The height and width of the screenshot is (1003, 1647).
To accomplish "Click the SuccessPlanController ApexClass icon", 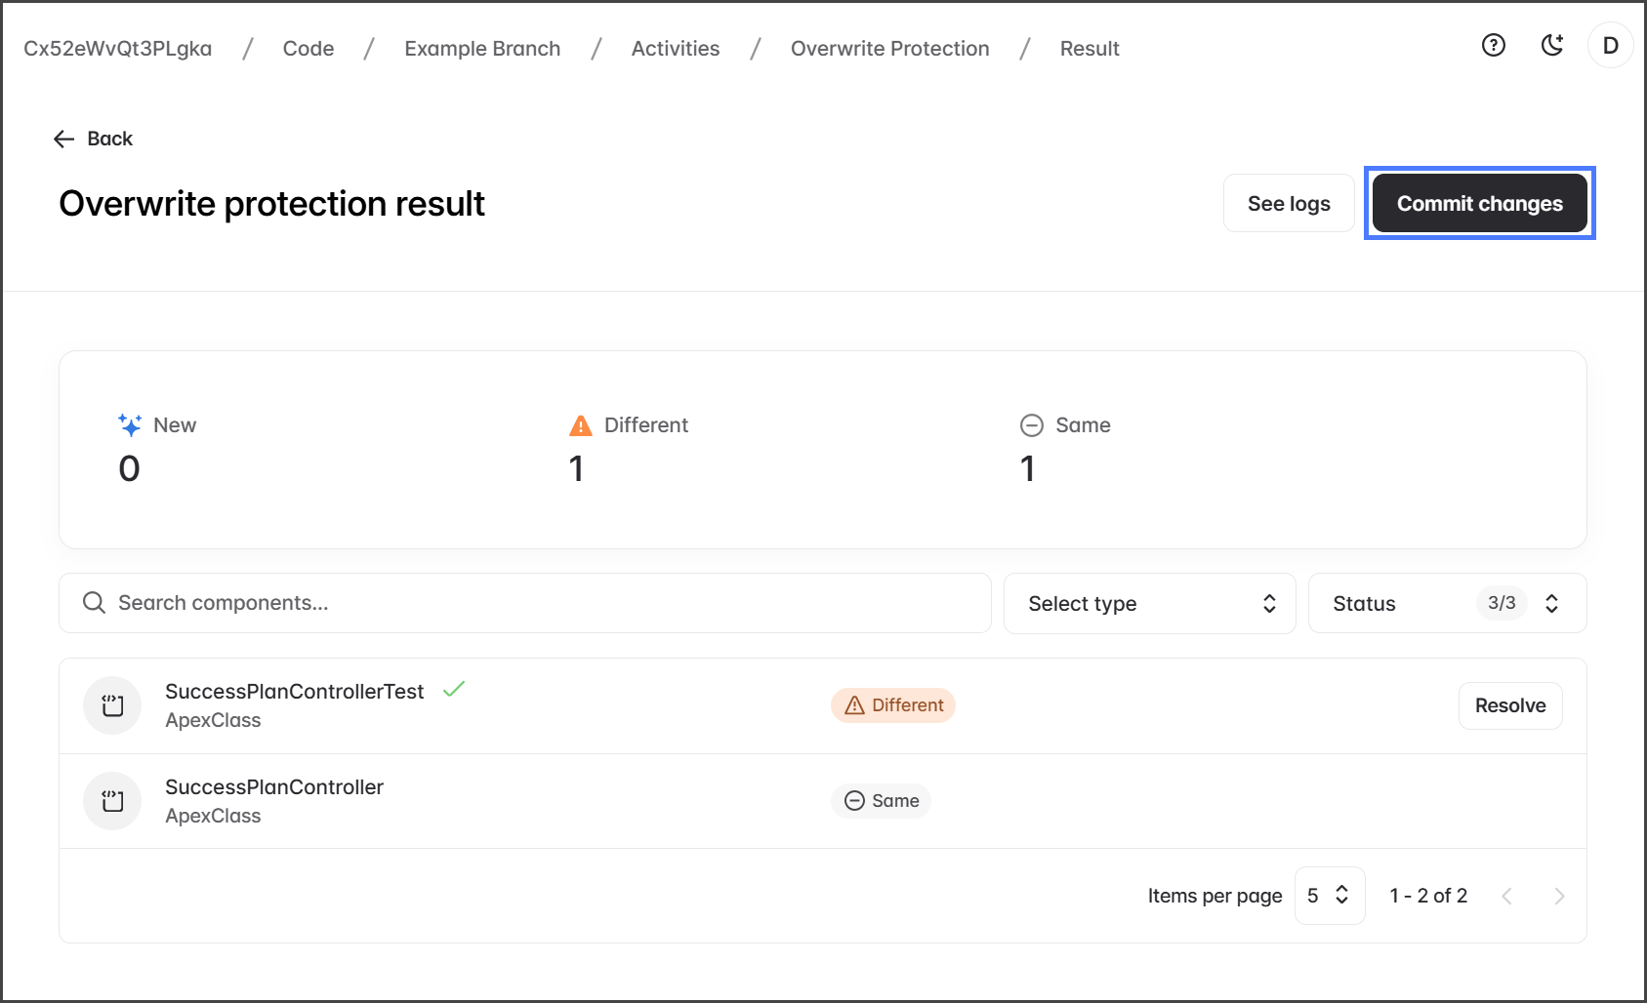I will click(x=112, y=801).
